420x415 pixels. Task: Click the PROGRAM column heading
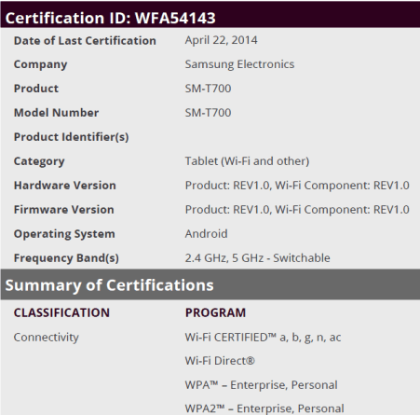(x=215, y=312)
